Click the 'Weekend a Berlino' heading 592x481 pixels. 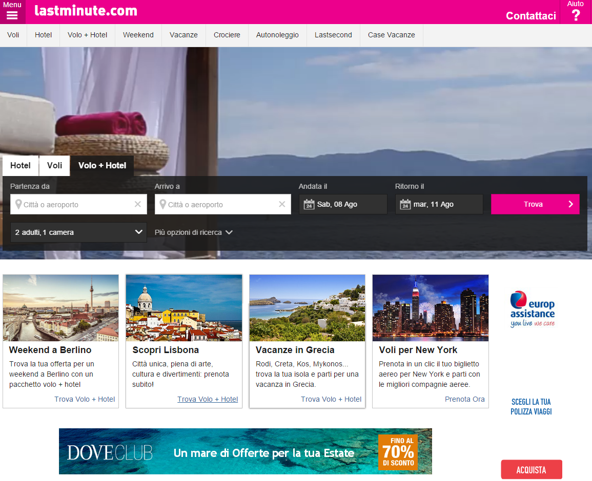[50, 350]
